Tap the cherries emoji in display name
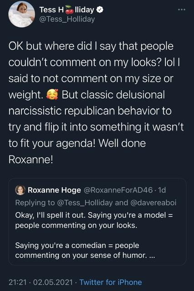The width and height of the screenshot is (194, 291). tap(70, 10)
